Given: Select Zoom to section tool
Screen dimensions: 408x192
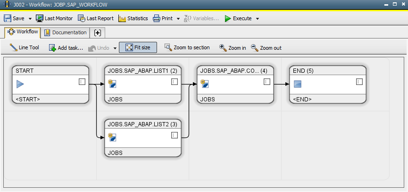Looking at the screenshot, I should 187,48.
